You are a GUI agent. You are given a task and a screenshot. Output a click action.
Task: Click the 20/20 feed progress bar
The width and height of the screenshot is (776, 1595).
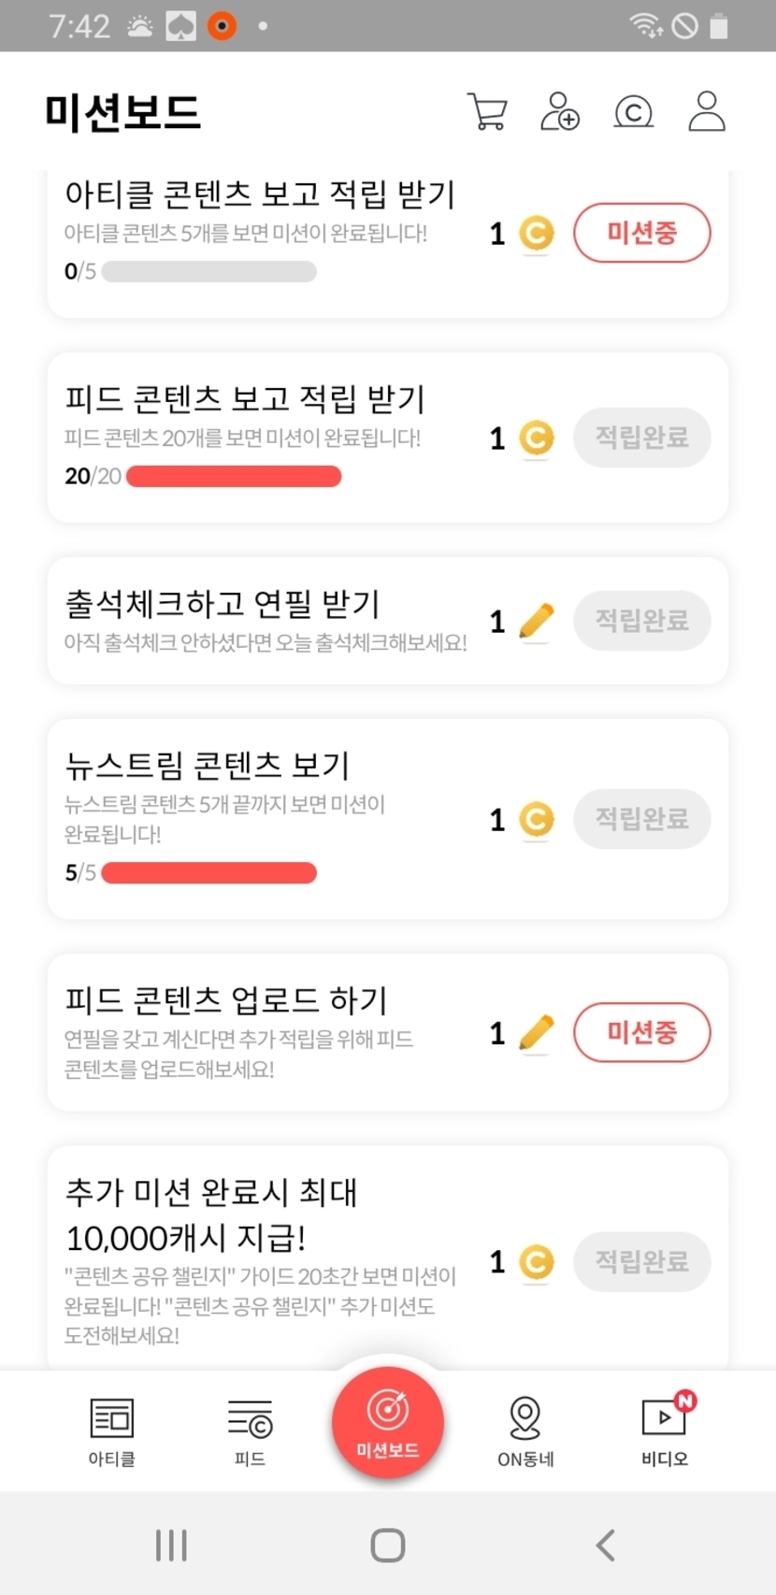click(234, 477)
